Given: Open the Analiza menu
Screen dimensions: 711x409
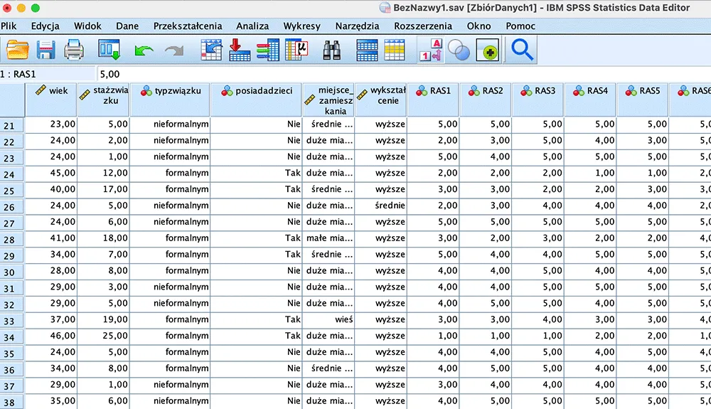Looking at the screenshot, I should [252, 26].
